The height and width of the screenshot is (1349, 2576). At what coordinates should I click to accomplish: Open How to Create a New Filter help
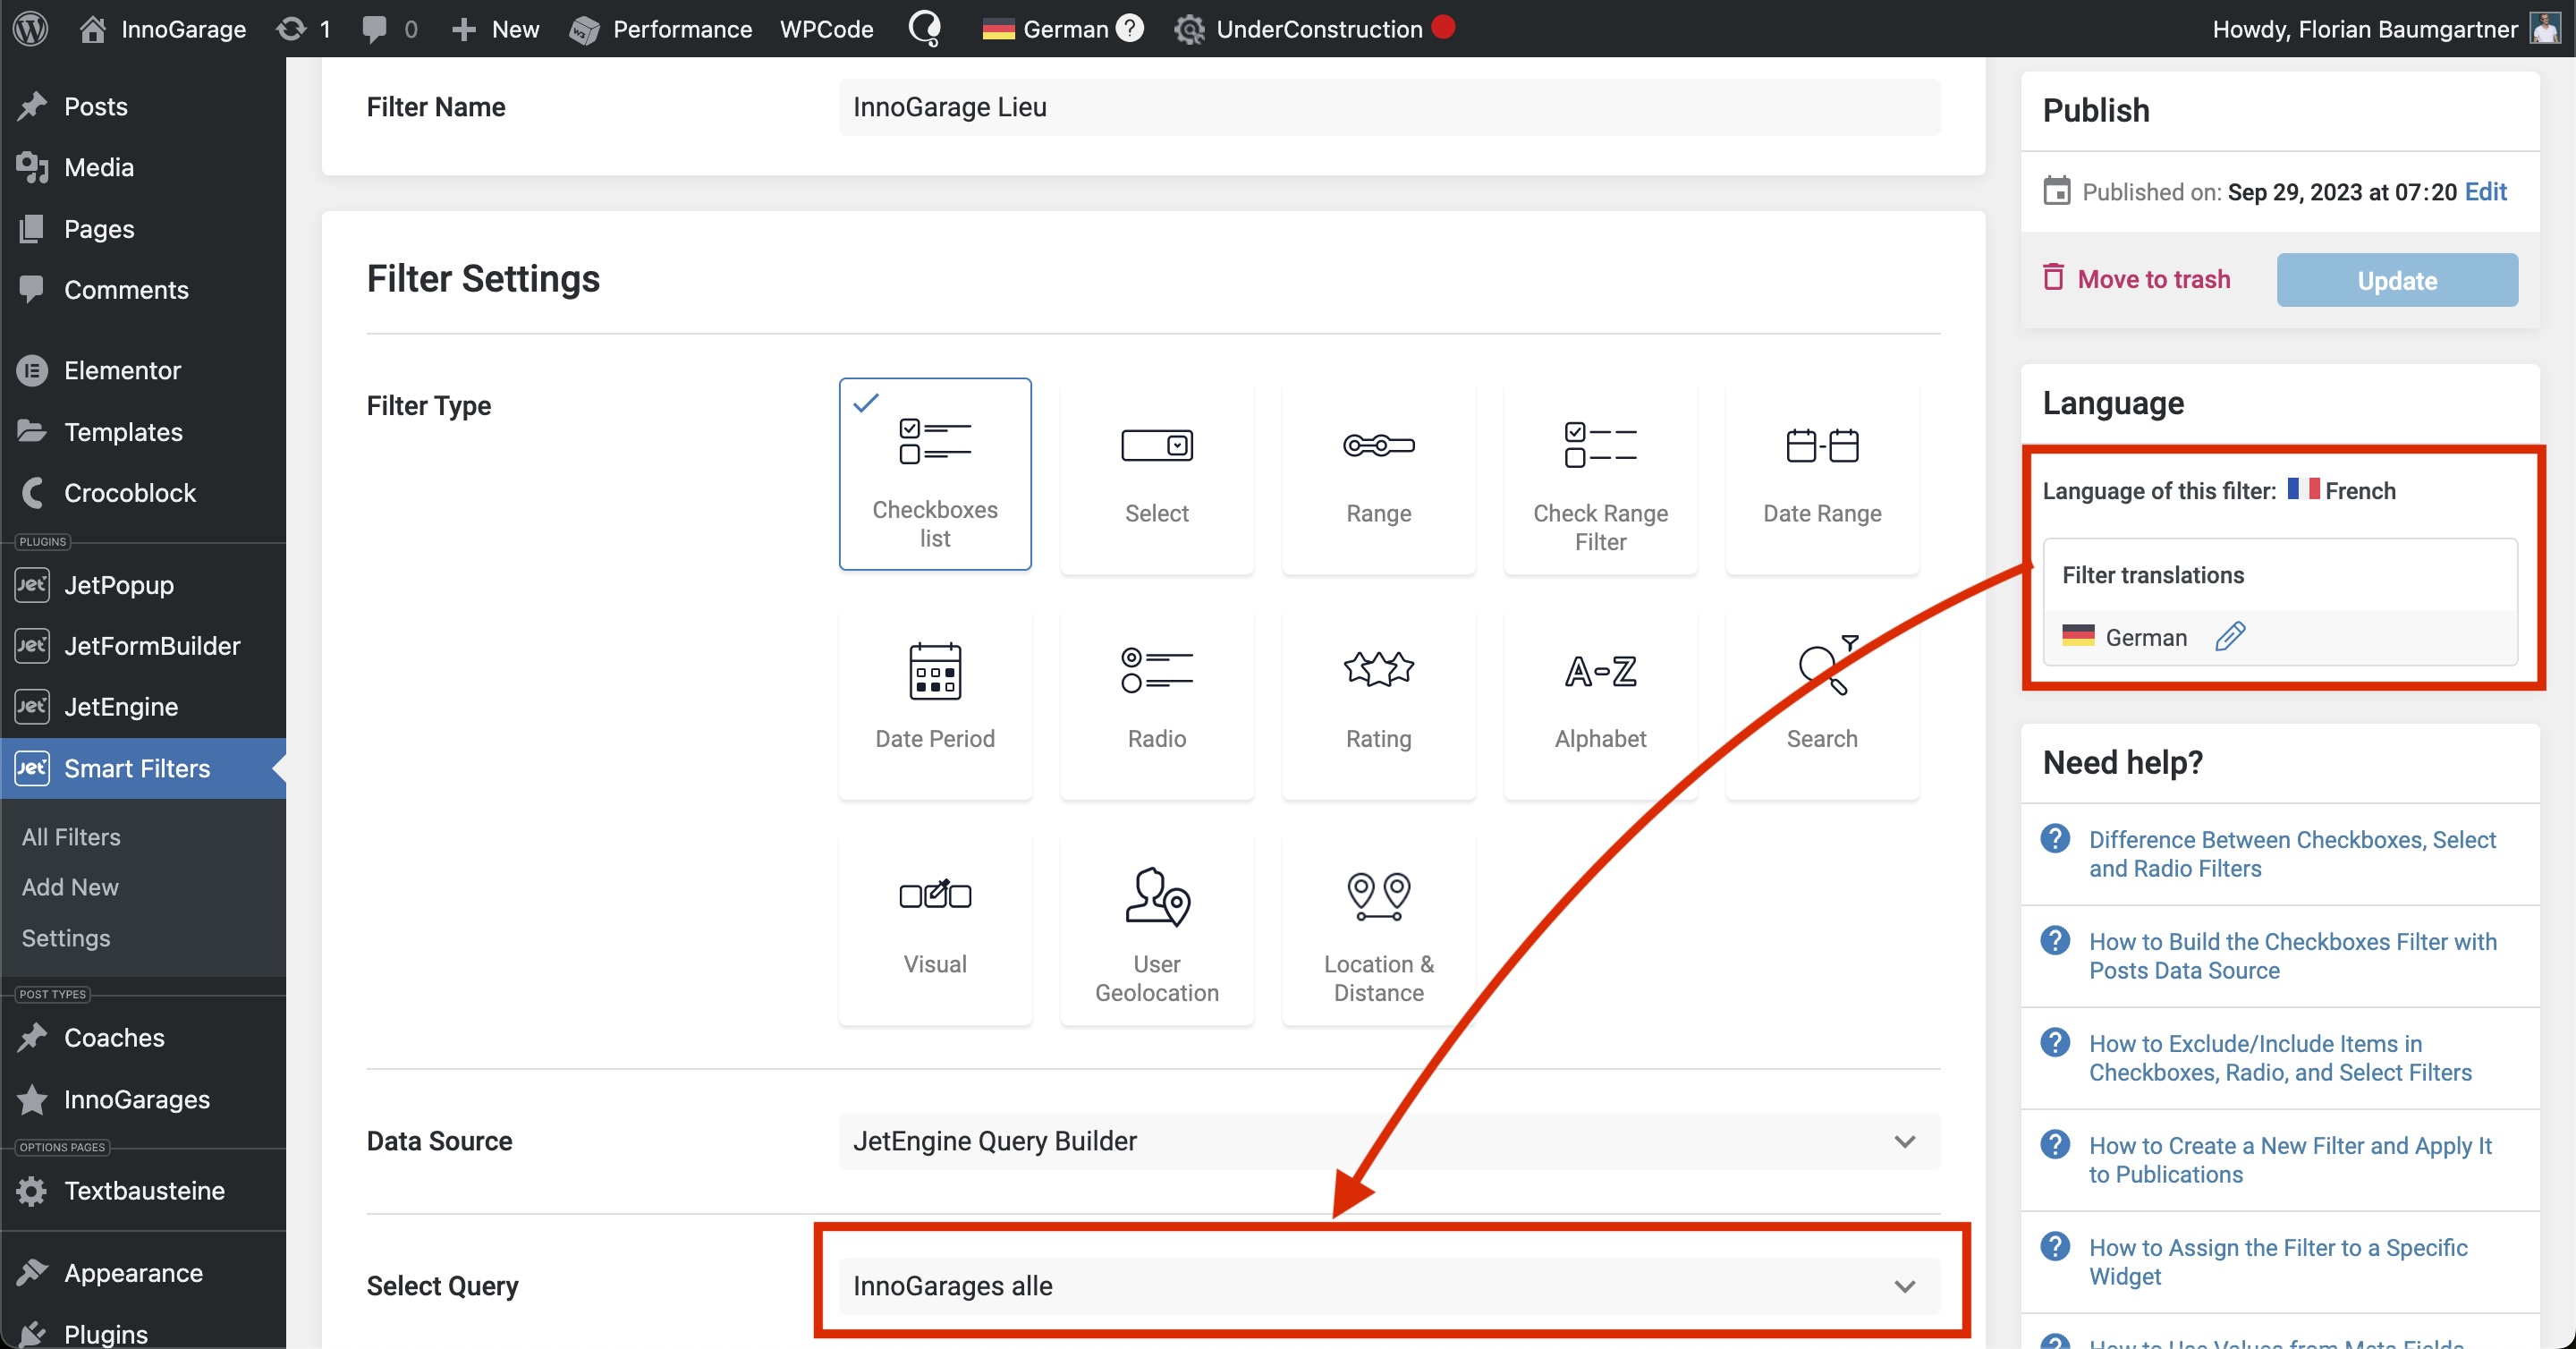coord(2290,1160)
